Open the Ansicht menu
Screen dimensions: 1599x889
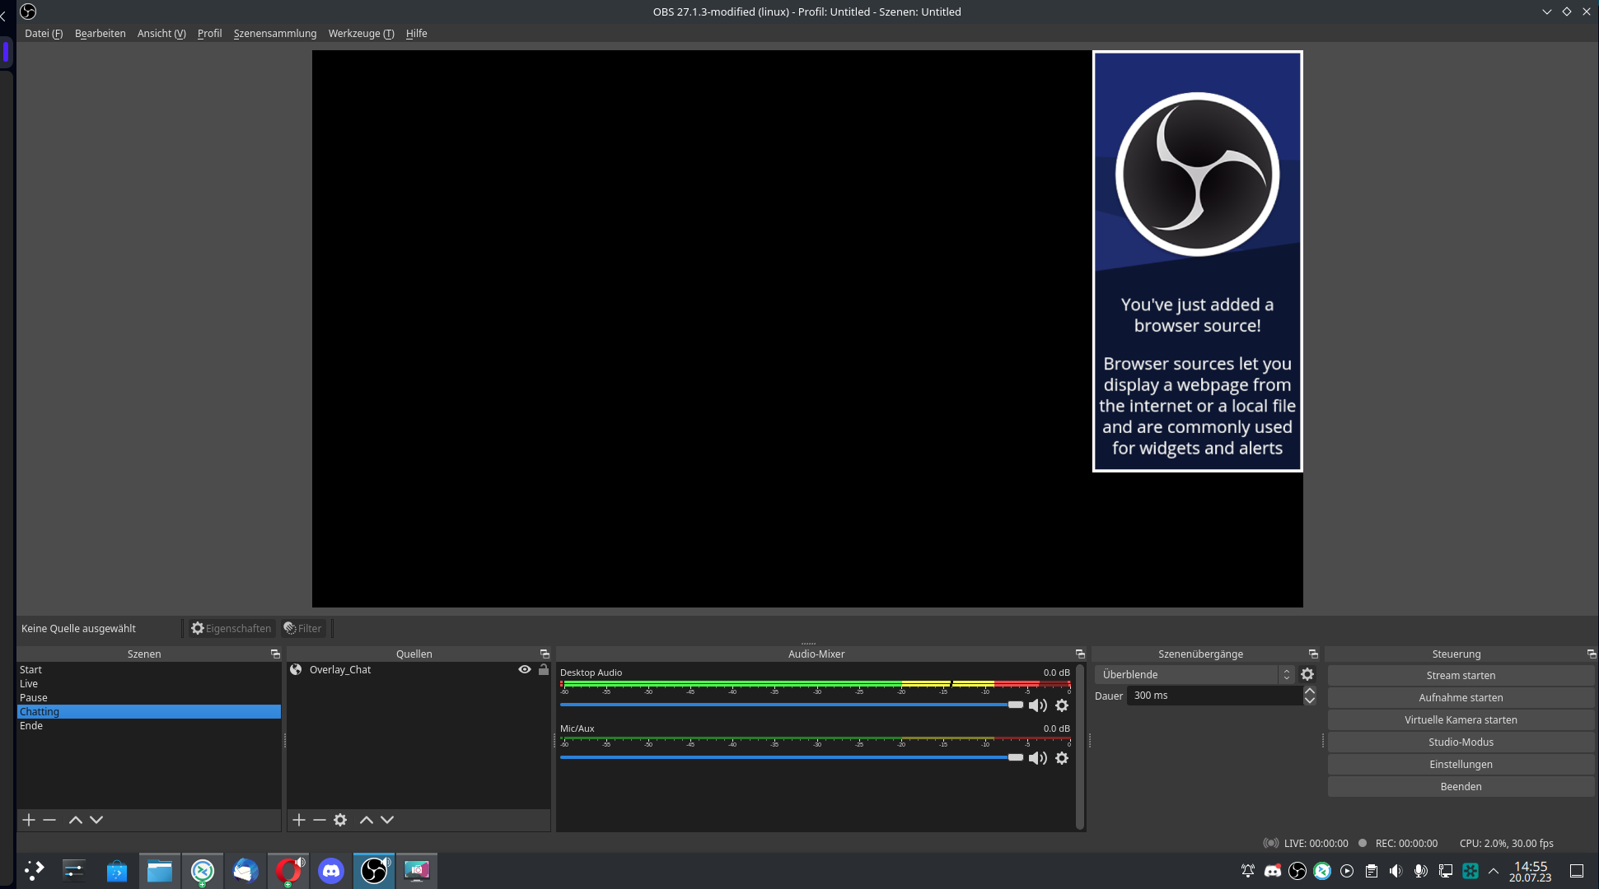pyautogui.click(x=161, y=33)
